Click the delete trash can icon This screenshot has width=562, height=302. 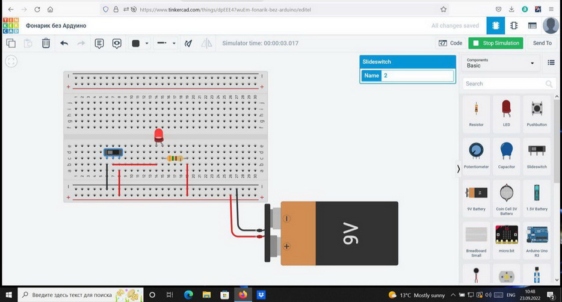click(46, 43)
